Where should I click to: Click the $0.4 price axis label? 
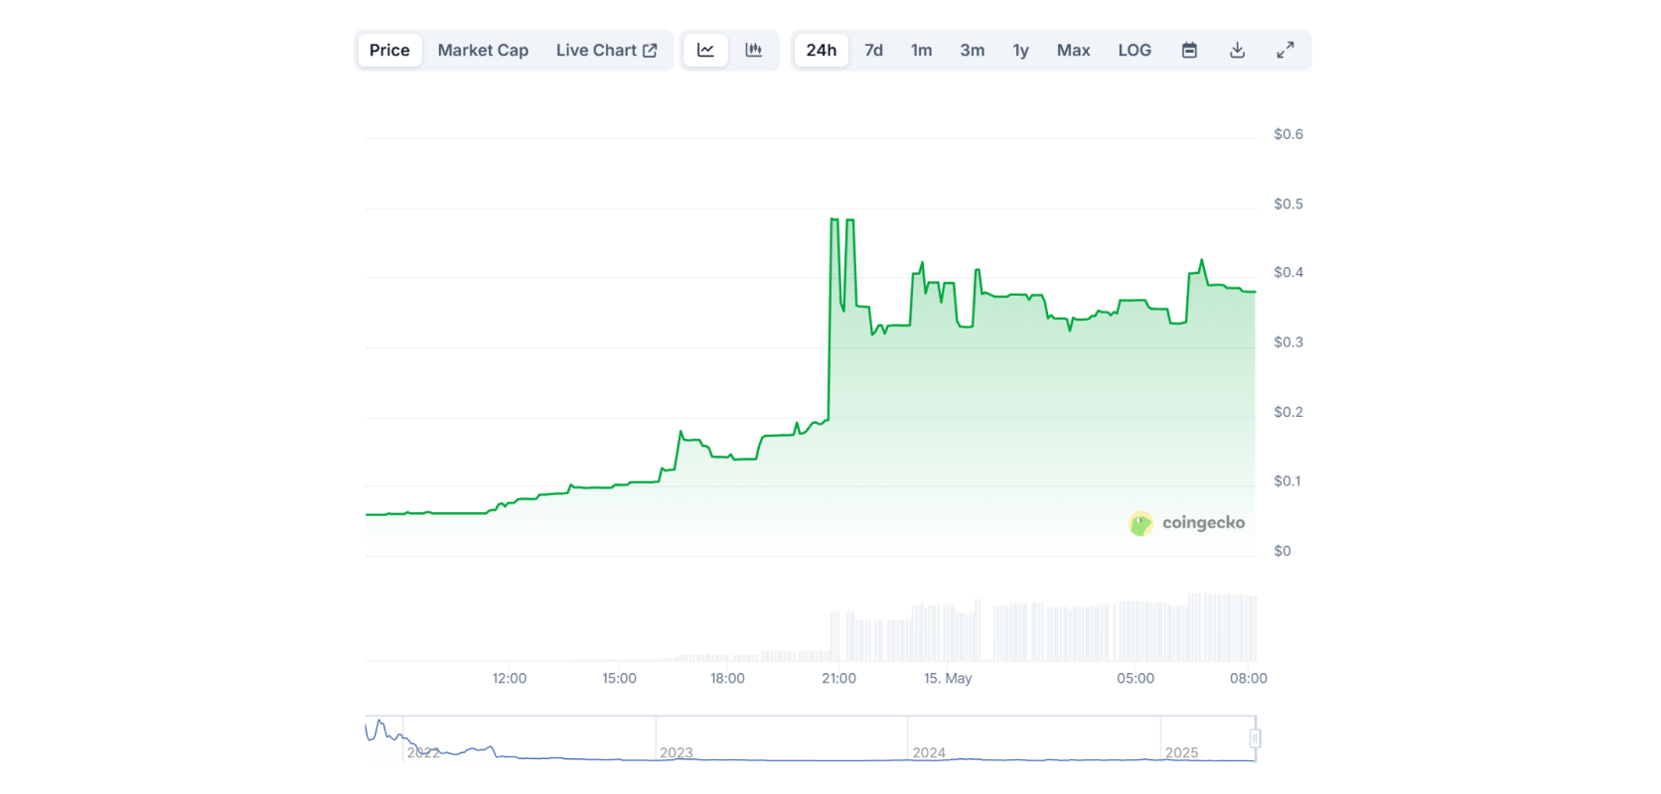(x=1288, y=272)
